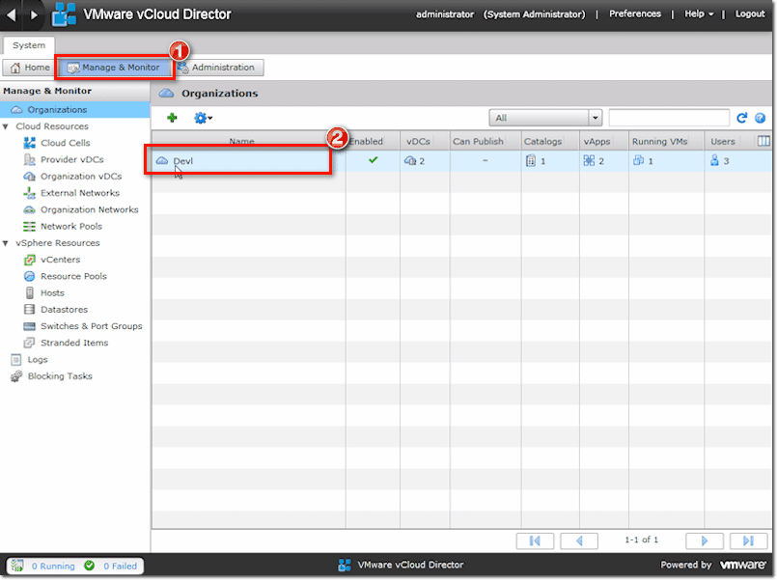Click the Users icon in Devl row

714,160
